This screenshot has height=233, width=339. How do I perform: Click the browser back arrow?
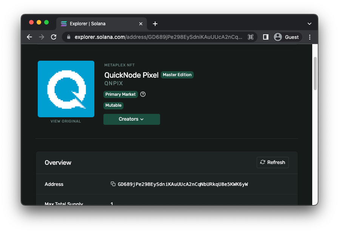[29, 37]
